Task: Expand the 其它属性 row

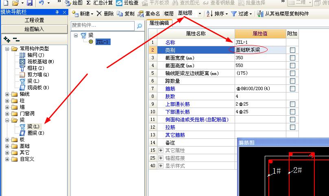Action: 161,151
